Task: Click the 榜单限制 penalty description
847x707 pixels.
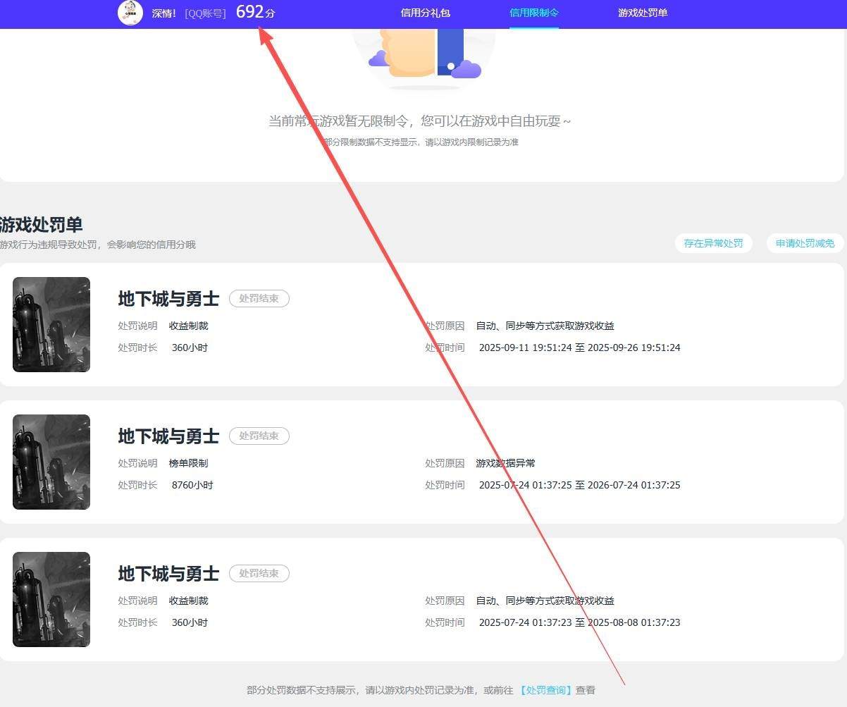Action: click(189, 463)
